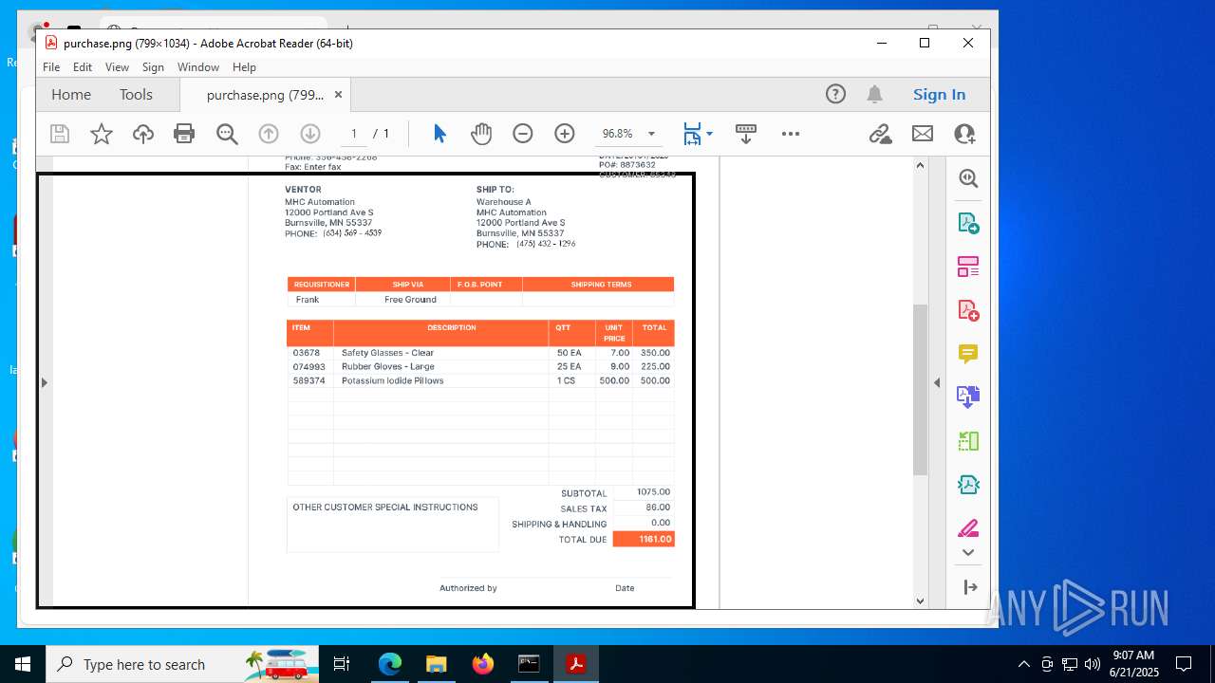Print the document using the printer icon
The image size is (1215, 683).
[x=184, y=134]
